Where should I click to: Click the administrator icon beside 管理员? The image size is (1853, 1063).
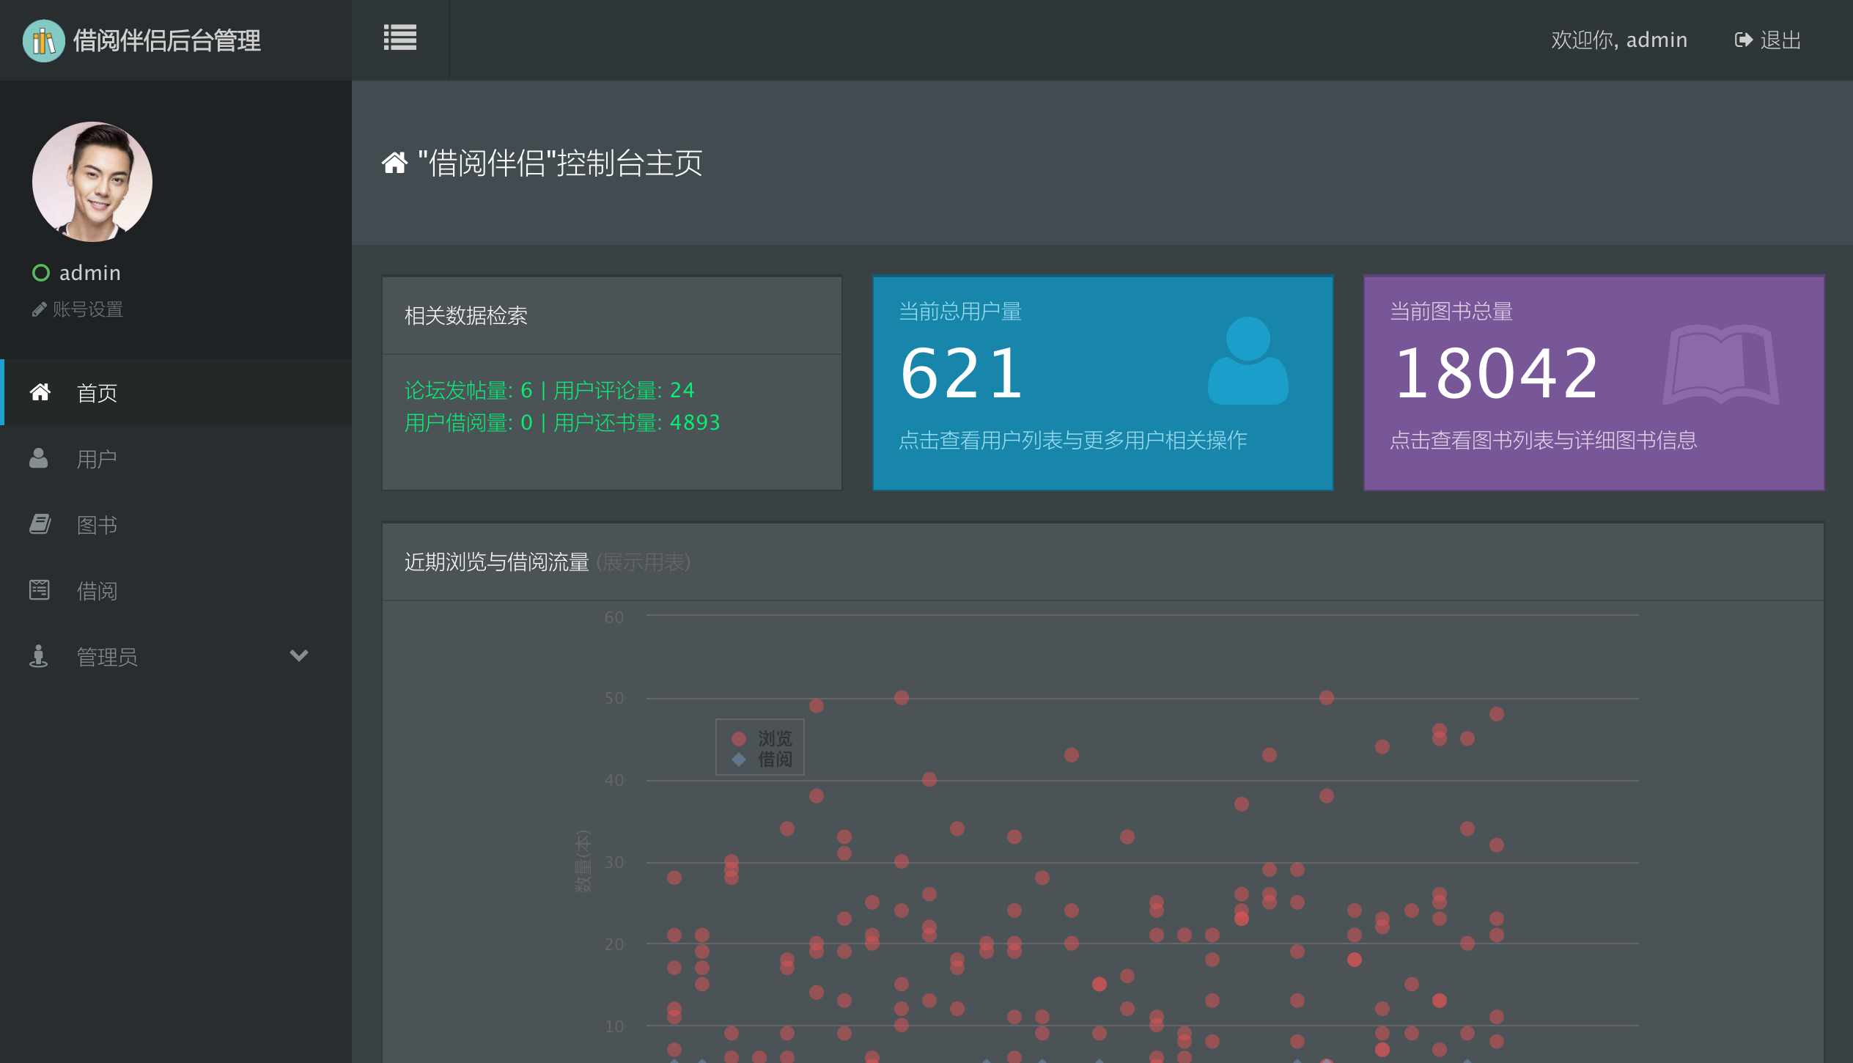38,656
